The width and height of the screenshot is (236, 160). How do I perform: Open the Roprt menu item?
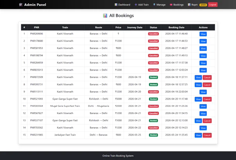[x=193, y=4]
